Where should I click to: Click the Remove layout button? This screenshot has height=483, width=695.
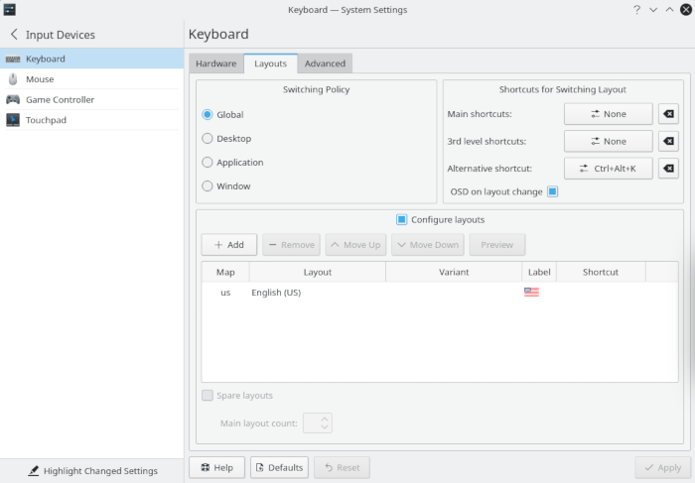pyautogui.click(x=291, y=245)
